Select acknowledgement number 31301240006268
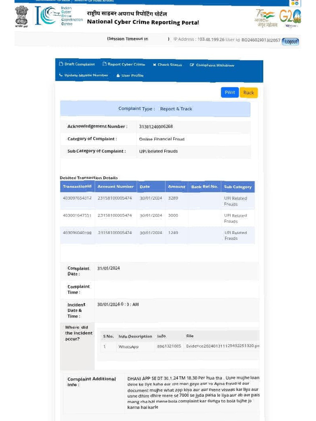The height and width of the screenshot is (421, 316). click(156, 127)
